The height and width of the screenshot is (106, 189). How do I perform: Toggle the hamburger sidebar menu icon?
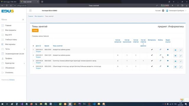click(30, 11)
